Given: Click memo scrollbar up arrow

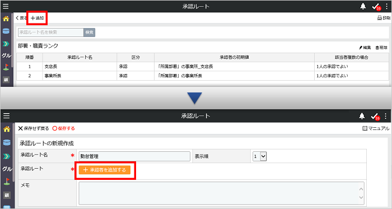Looking at the screenshot, I should (x=361, y=189).
